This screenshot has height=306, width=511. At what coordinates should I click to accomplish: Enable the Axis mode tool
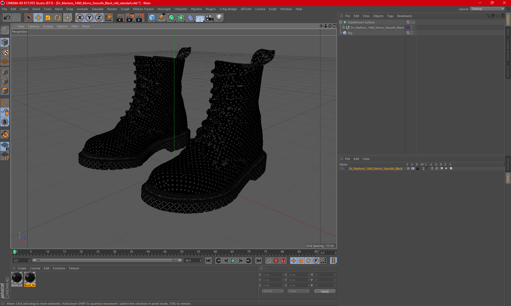point(5,103)
